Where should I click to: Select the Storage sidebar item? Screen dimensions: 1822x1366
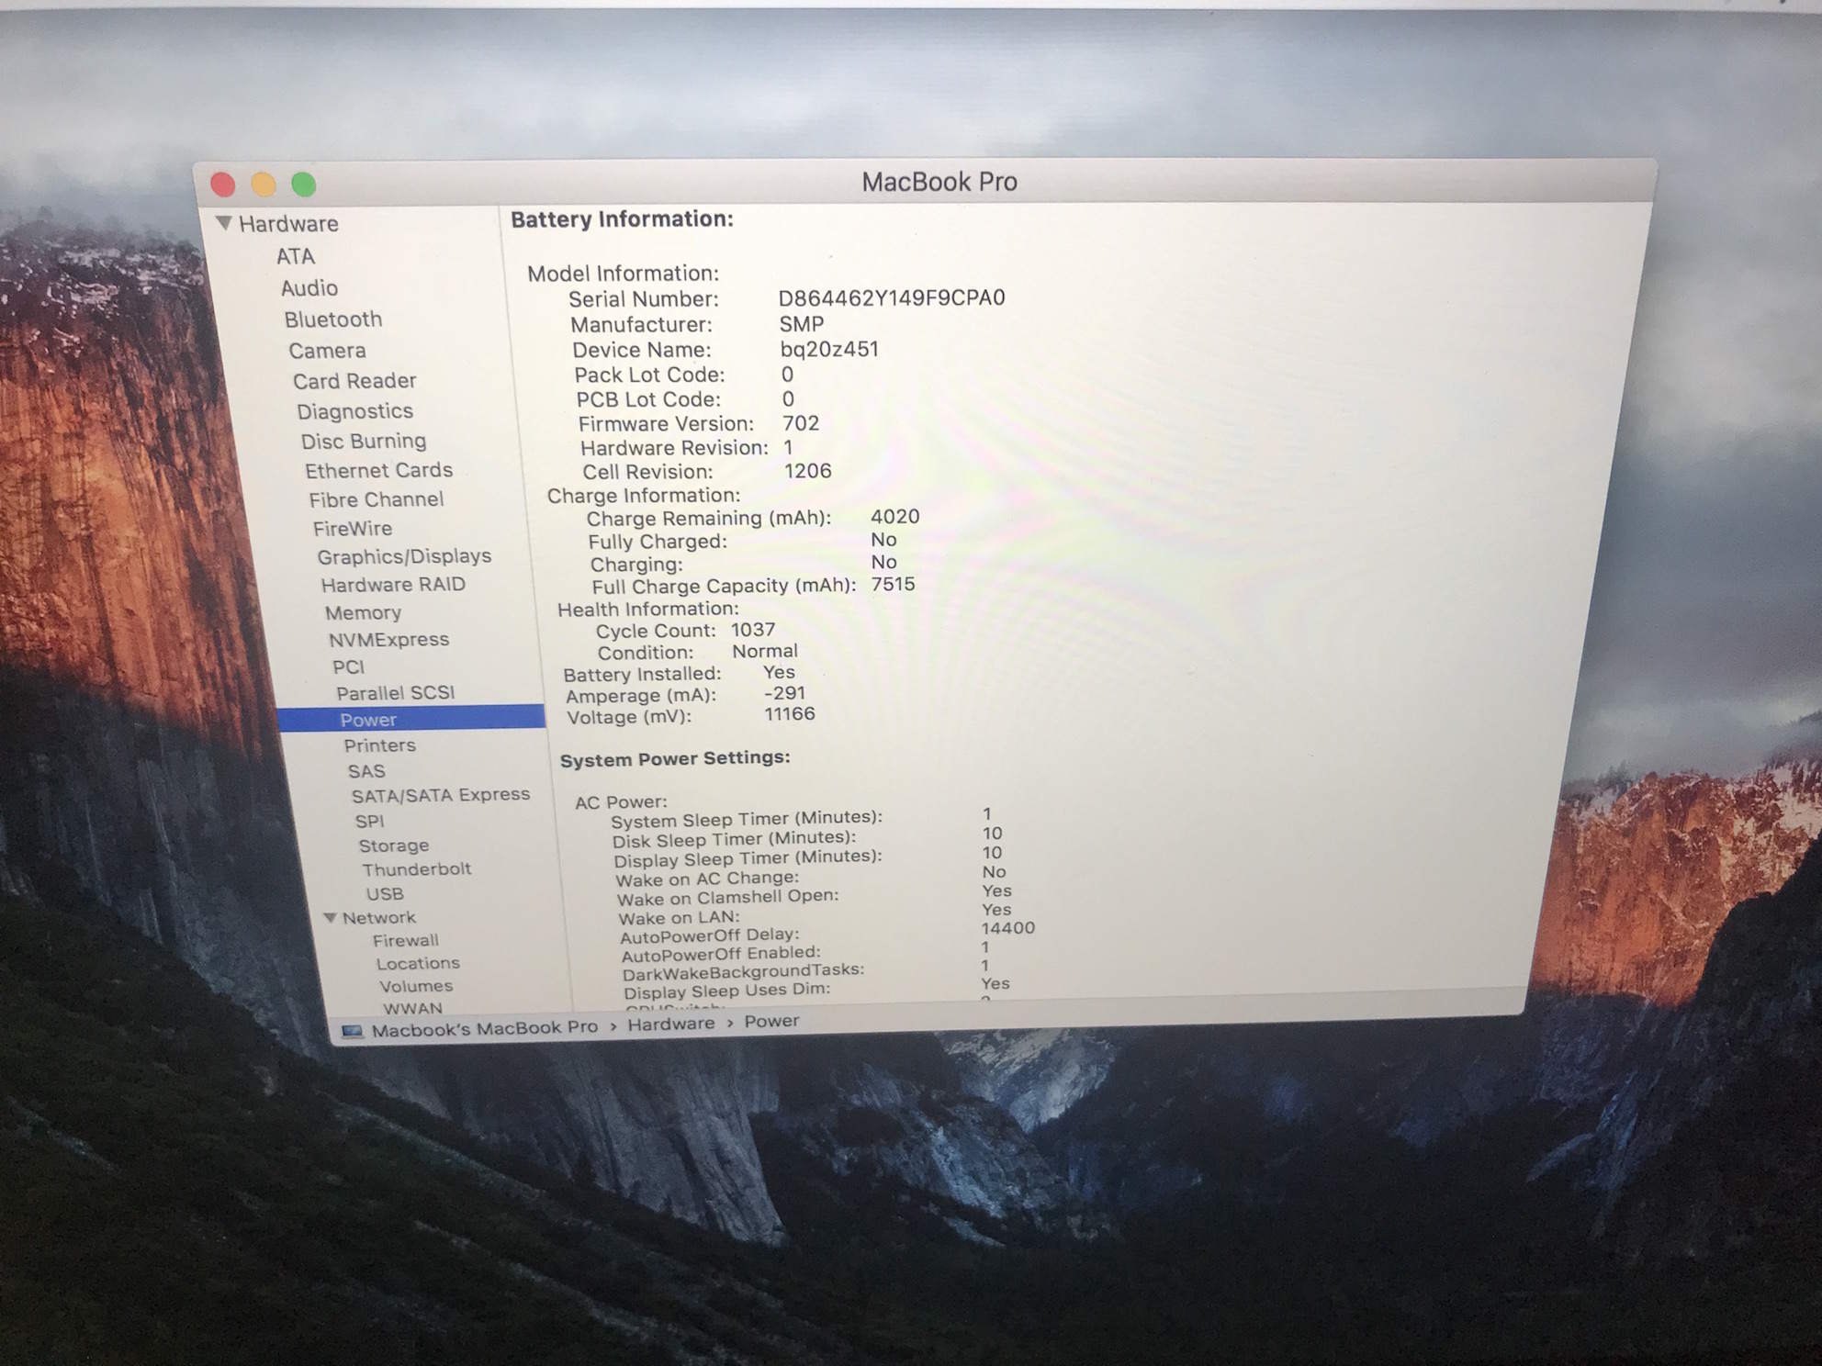393,845
